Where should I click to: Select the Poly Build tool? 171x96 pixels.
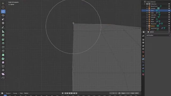click(x=3, y=55)
